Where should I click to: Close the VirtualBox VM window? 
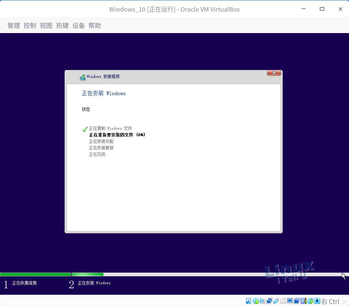340,9
